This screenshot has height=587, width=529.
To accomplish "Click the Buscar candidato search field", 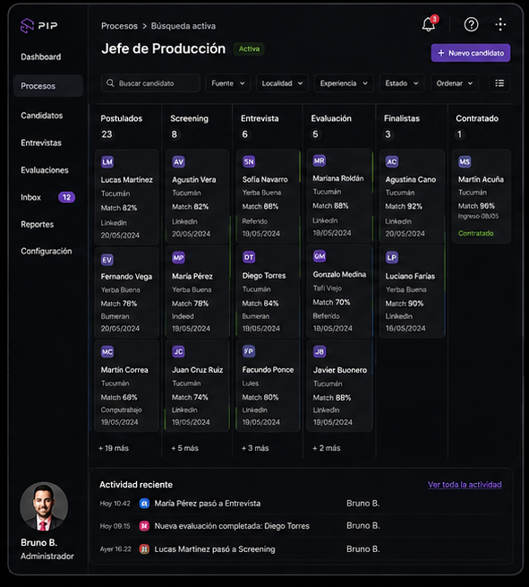I will click(150, 83).
